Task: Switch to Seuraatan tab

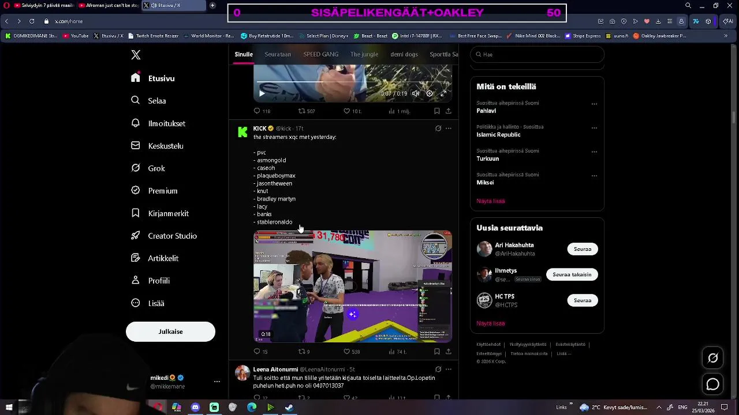Action: click(x=278, y=54)
